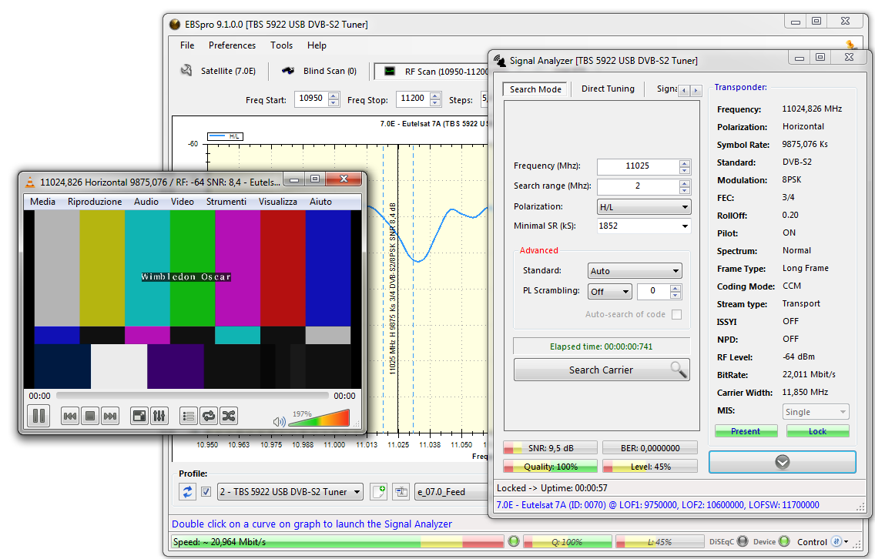Pause playback in the VLC window
Viewport: 875px width, 559px height.
pos(39,416)
